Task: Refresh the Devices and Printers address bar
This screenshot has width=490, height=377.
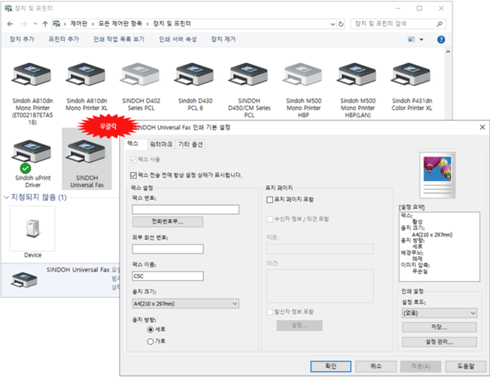Action: 340,24
